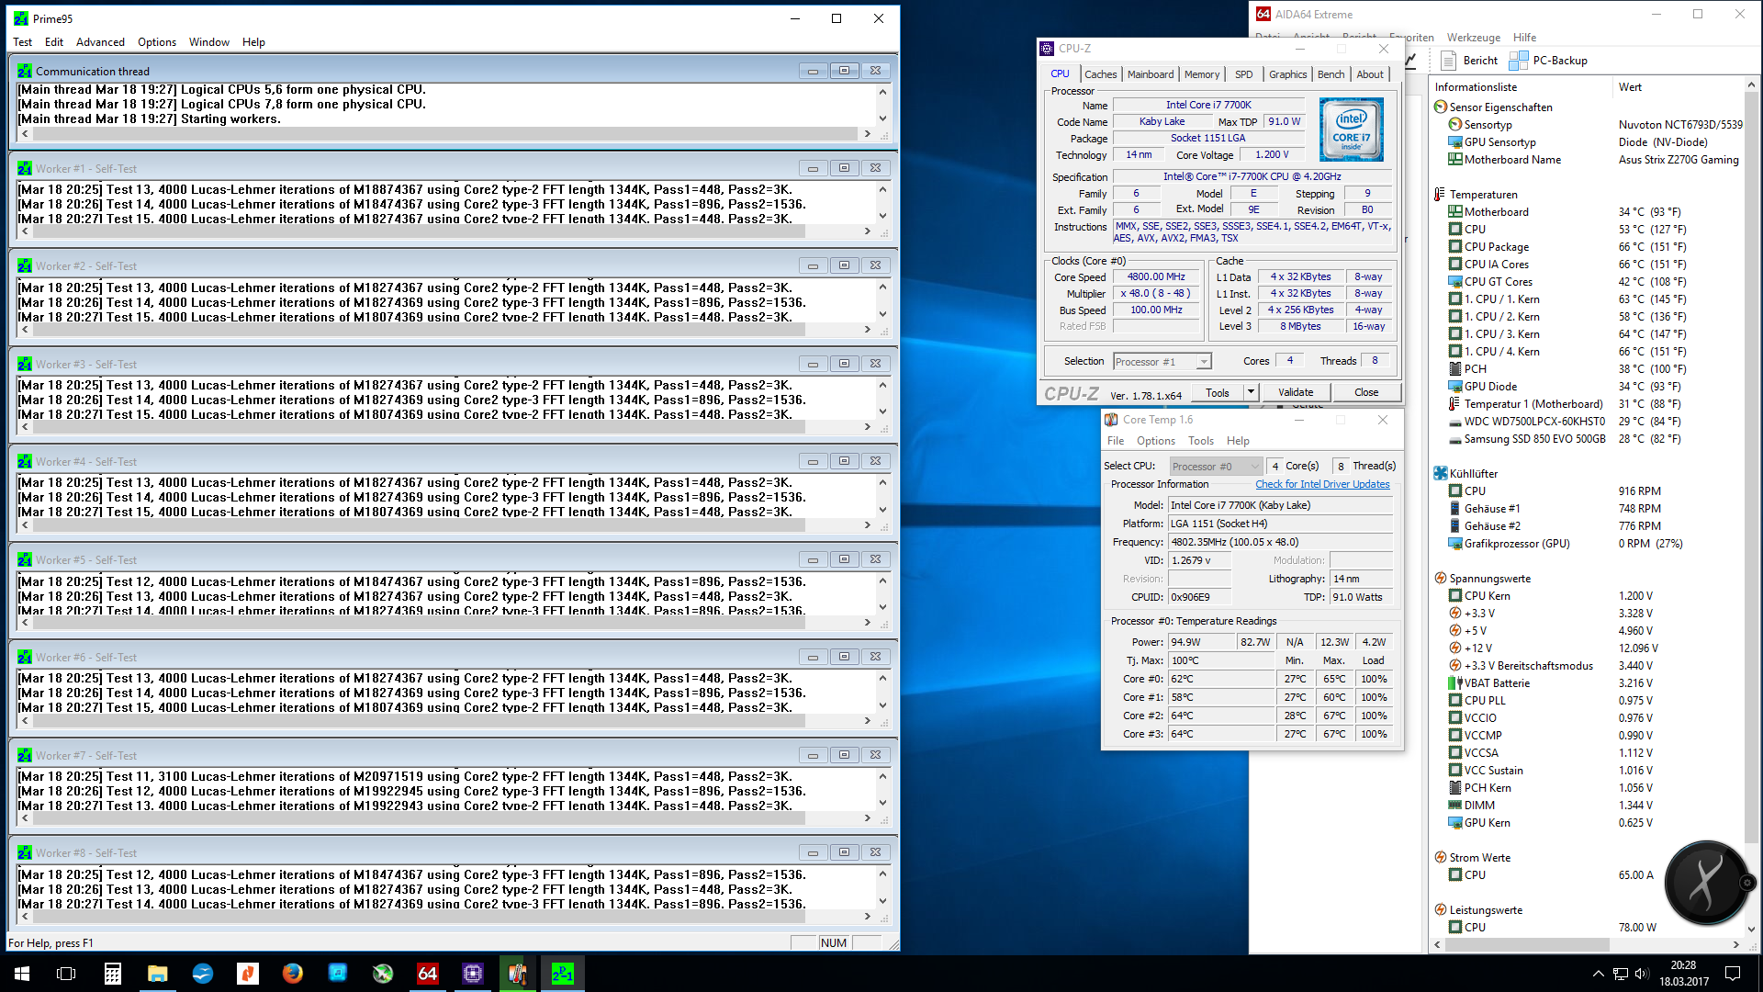Click Worker #1 horizontal scrollbar
1763x992 pixels.
point(441,231)
